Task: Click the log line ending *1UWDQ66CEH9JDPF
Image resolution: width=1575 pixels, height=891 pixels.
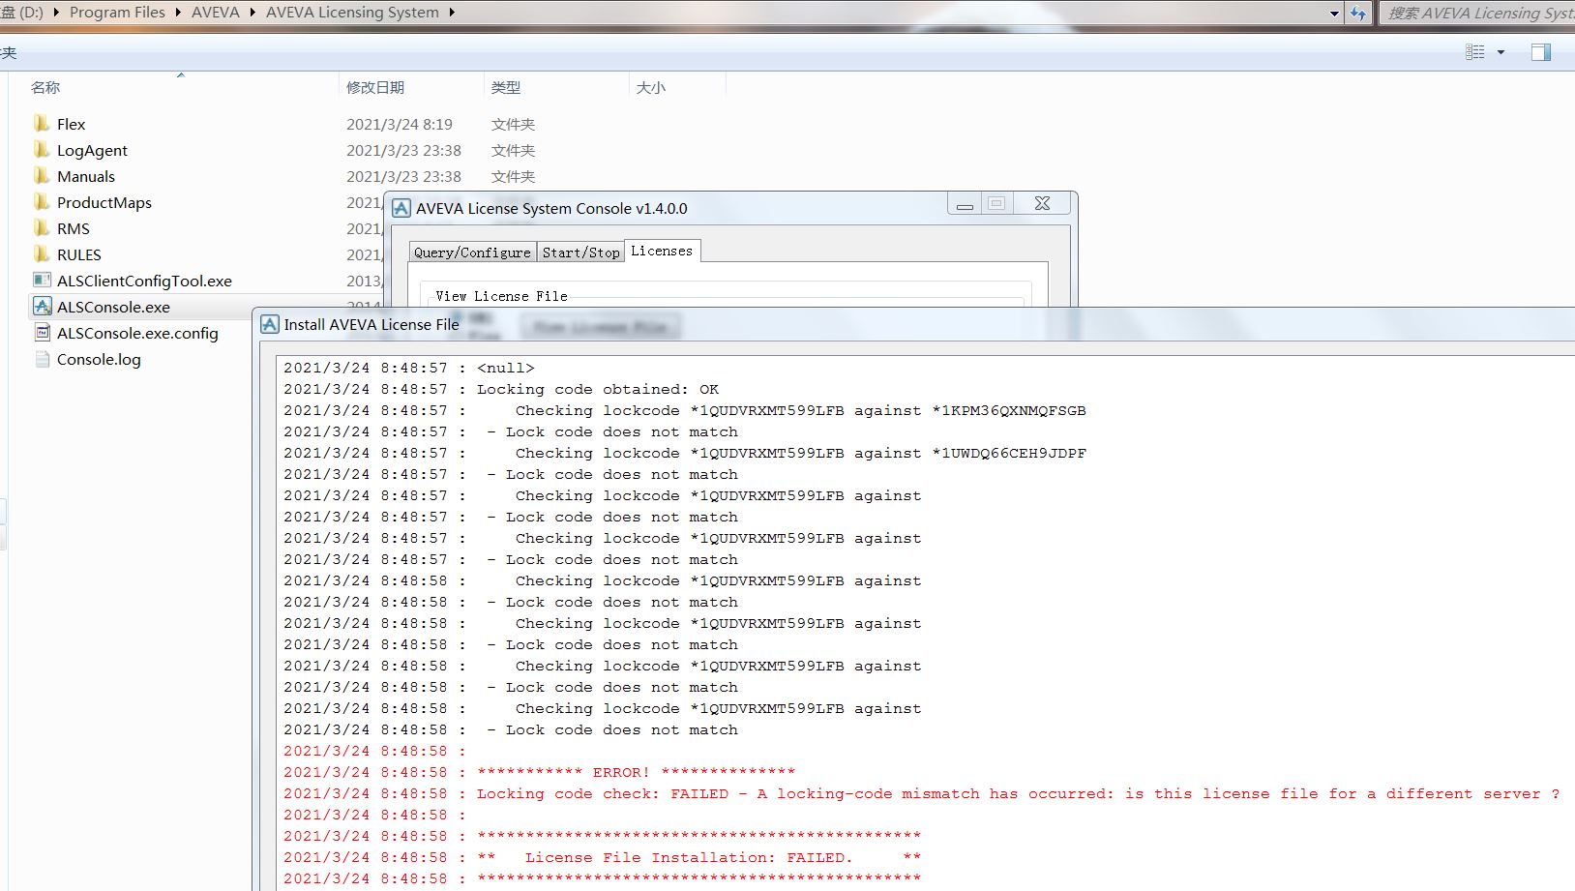Action: click(x=685, y=453)
